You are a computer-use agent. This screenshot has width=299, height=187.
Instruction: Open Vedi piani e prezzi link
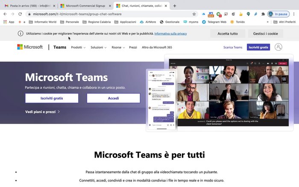43,112
